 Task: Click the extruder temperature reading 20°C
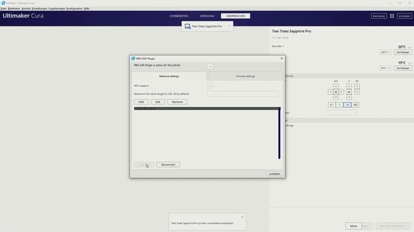click(x=402, y=47)
